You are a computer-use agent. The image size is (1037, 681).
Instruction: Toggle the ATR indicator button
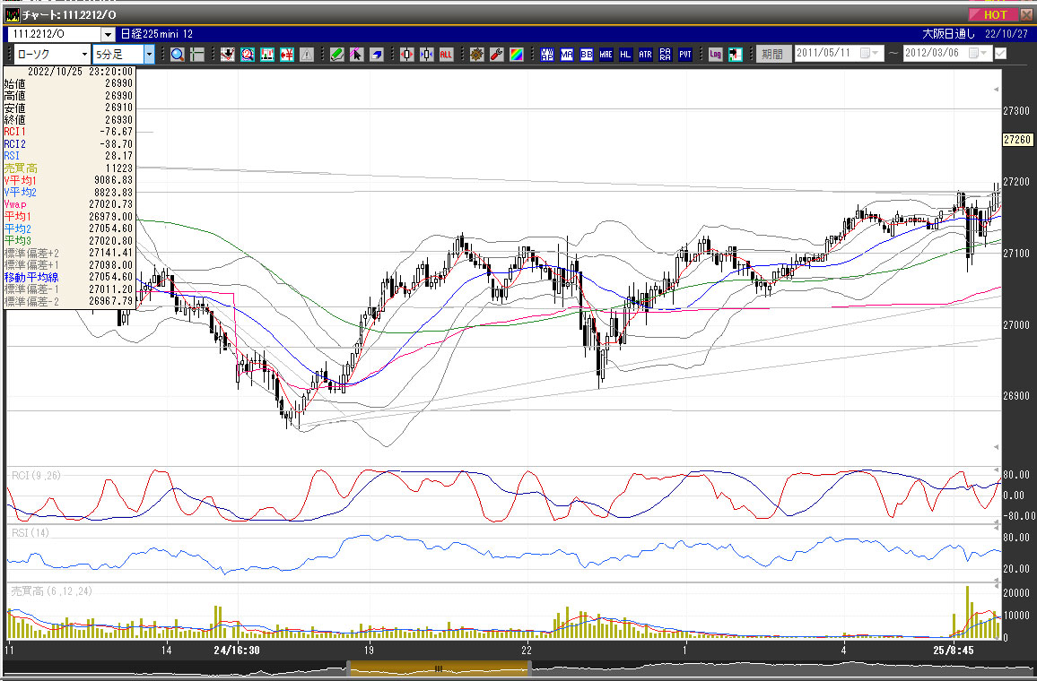[x=646, y=54]
